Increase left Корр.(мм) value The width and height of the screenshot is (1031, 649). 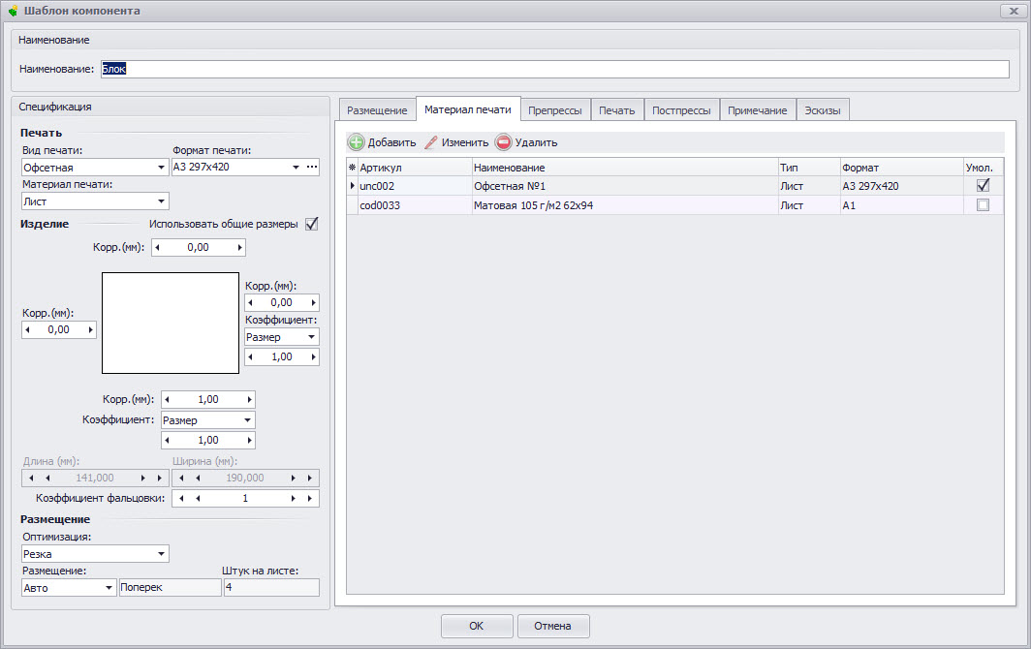(91, 330)
